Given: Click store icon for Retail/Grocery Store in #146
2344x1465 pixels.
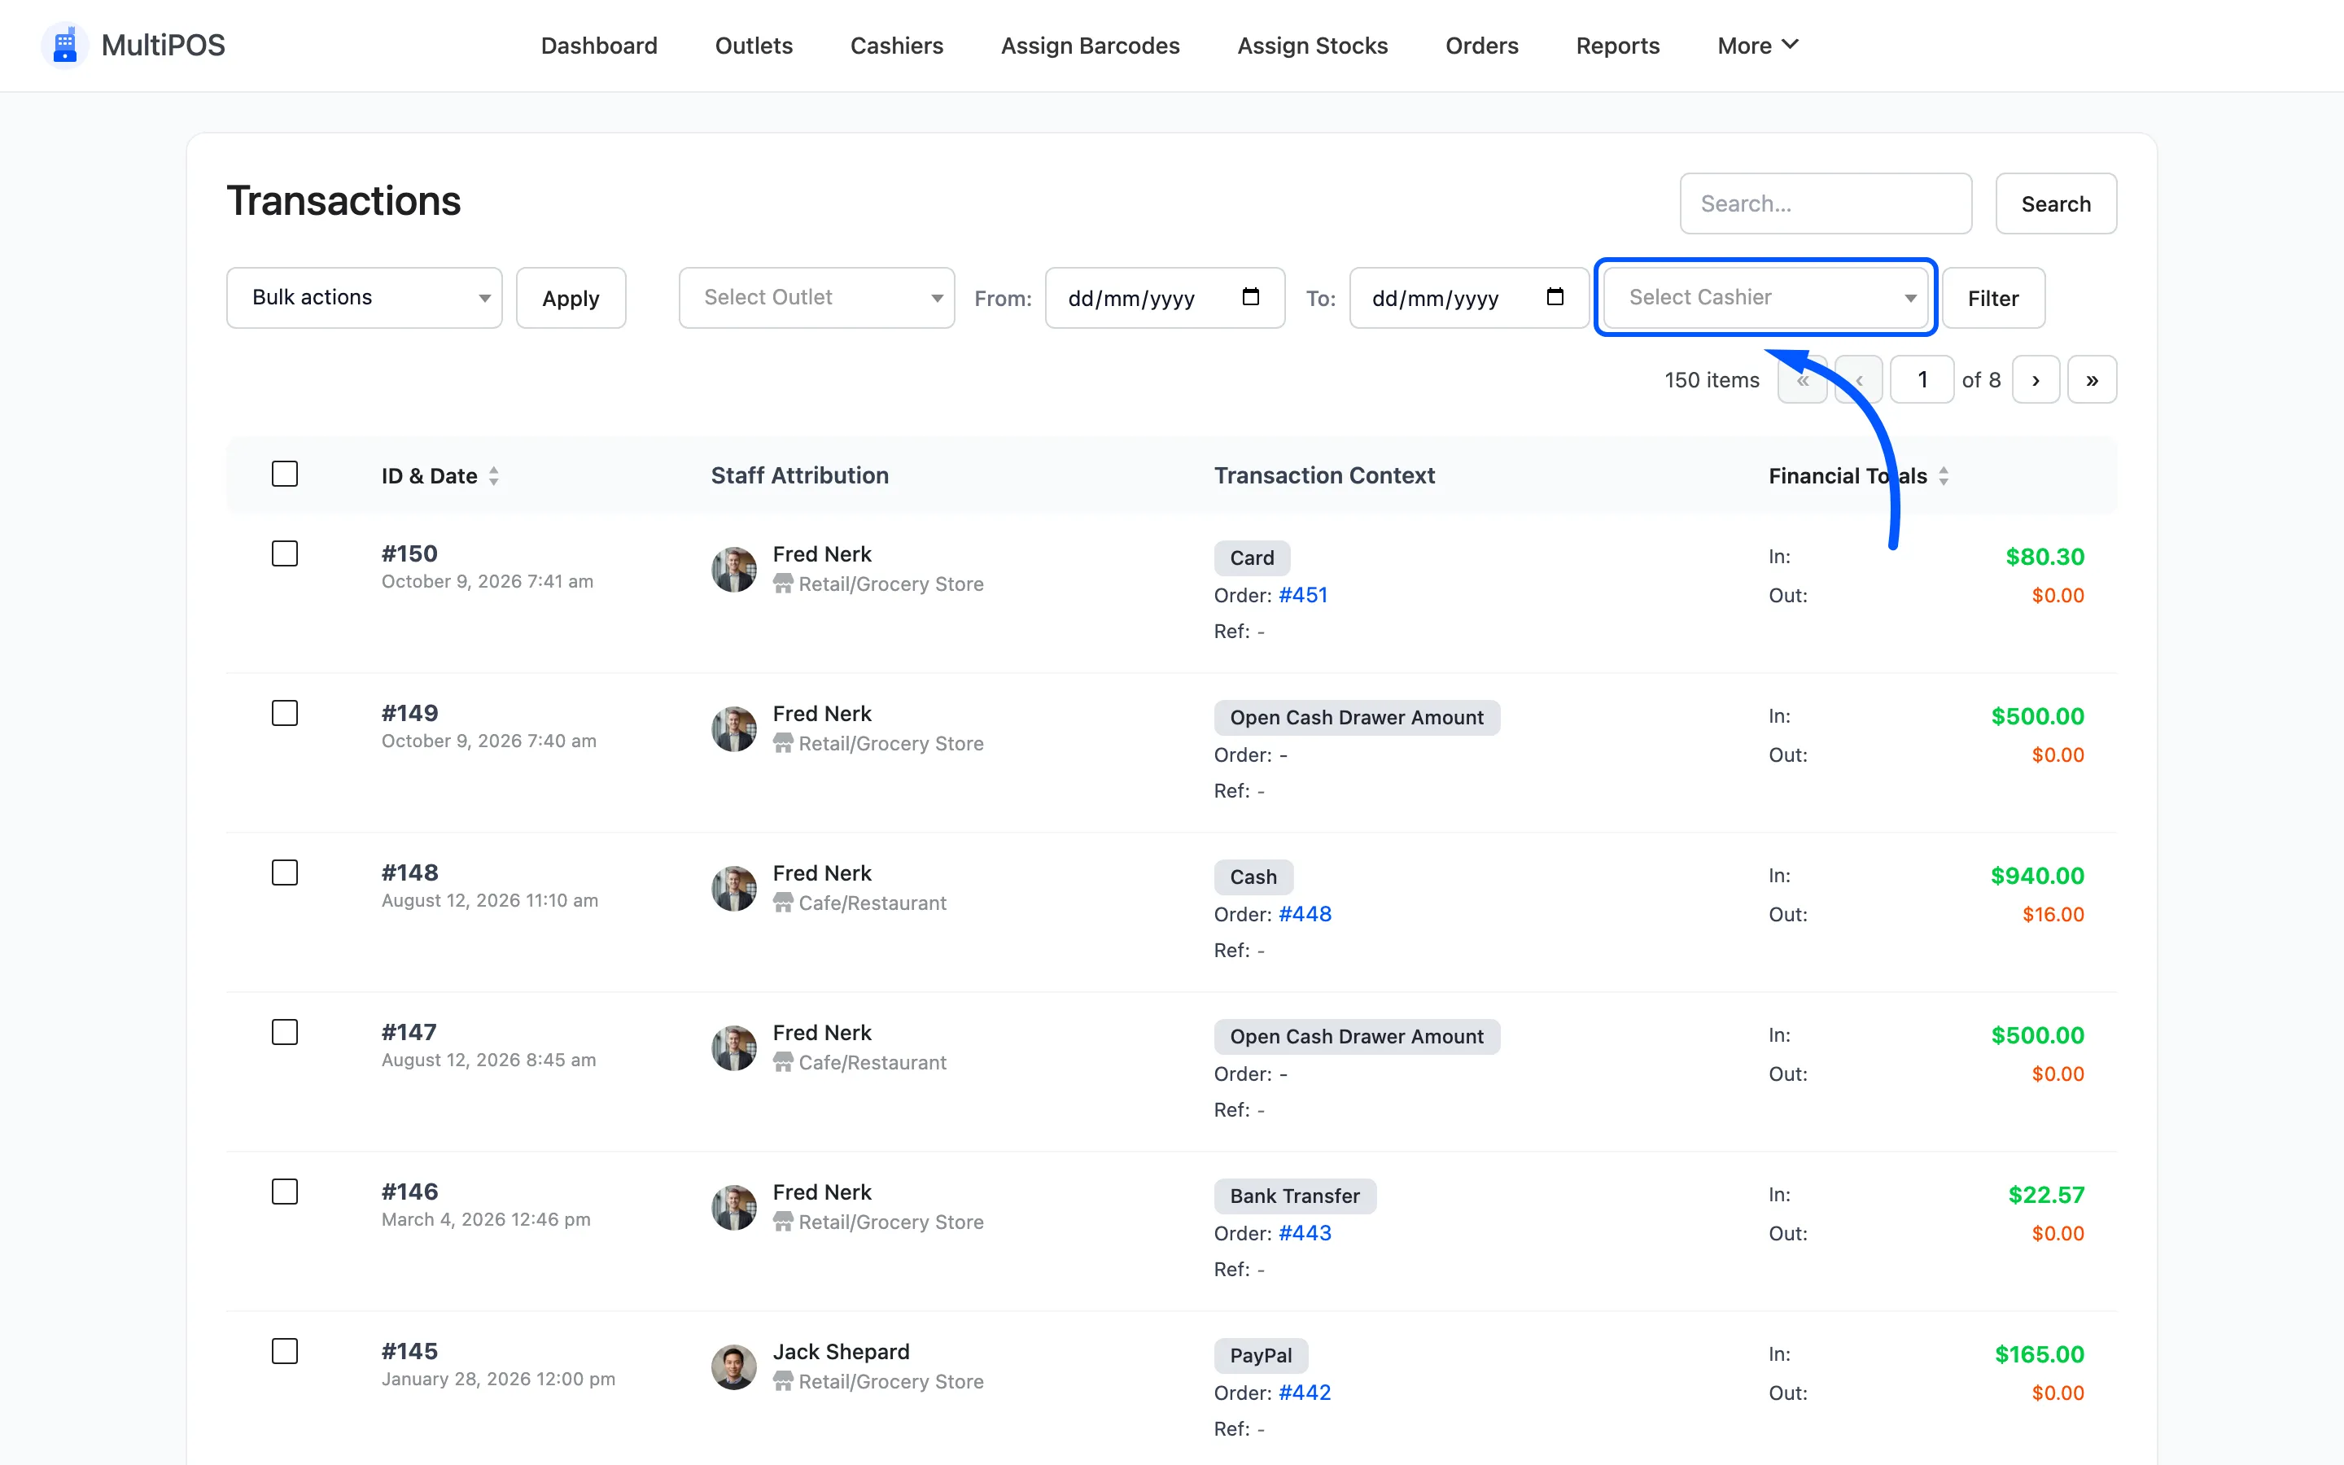Looking at the screenshot, I should click(x=783, y=1222).
